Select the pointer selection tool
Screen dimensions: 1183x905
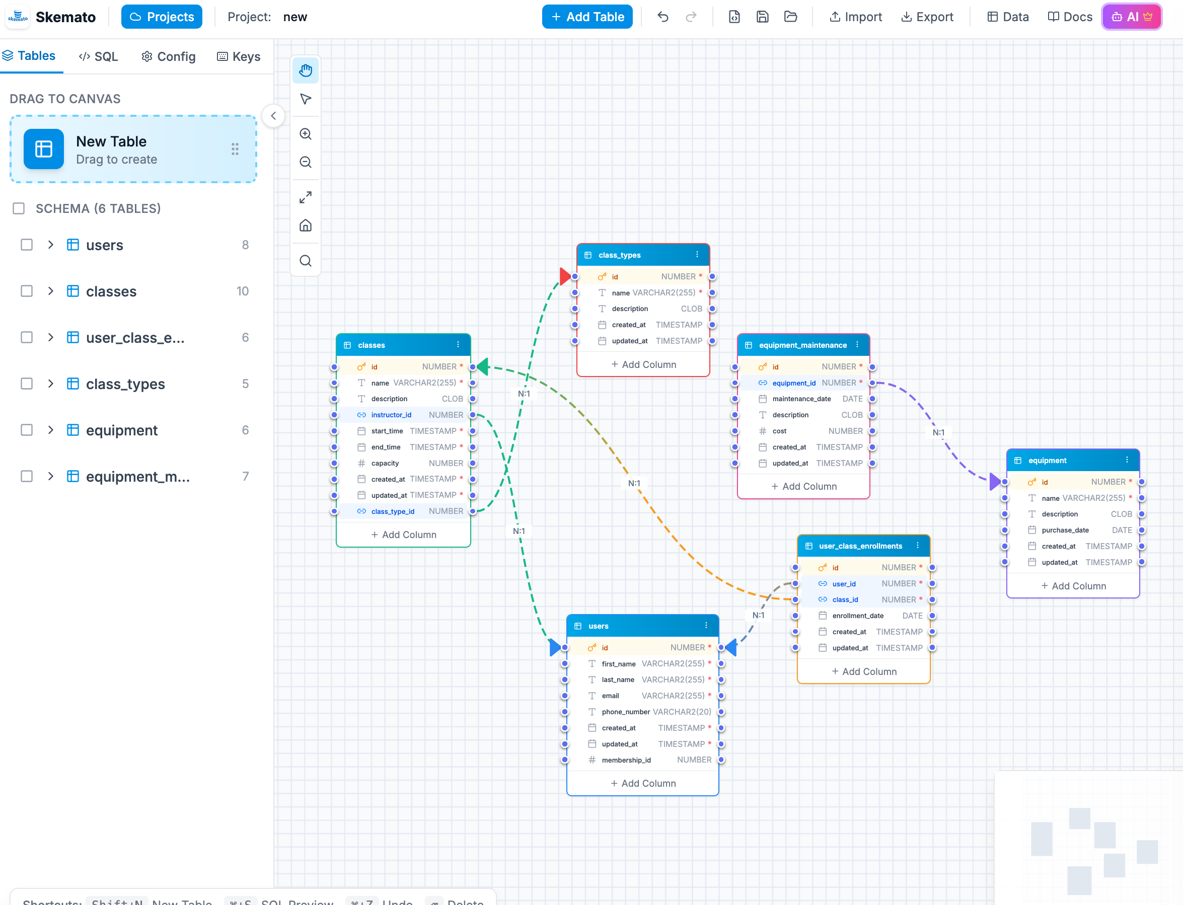(x=306, y=99)
